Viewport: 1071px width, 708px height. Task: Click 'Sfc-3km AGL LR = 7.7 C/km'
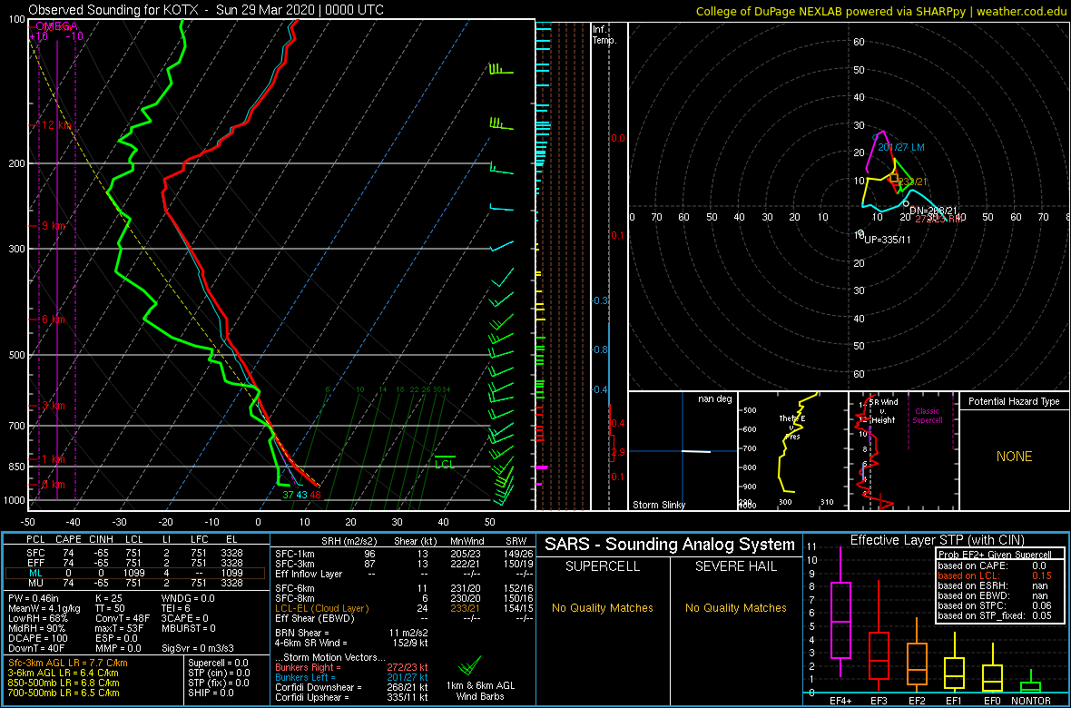[x=68, y=663]
